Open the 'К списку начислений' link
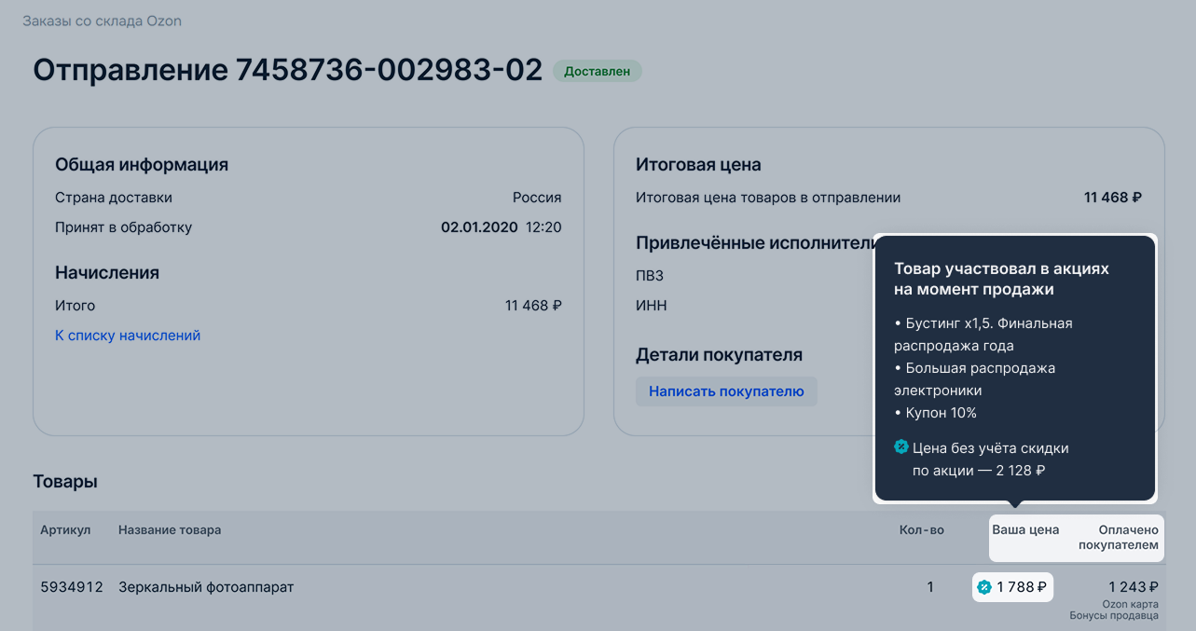This screenshot has height=631, width=1196. [x=128, y=336]
